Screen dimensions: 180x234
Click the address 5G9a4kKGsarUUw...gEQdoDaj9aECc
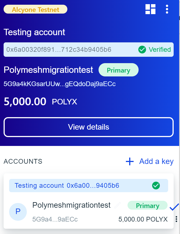(x=60, y=84)
